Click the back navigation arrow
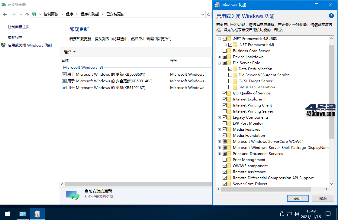The height and width of the screenshot is (220, 338). point(5,14)
